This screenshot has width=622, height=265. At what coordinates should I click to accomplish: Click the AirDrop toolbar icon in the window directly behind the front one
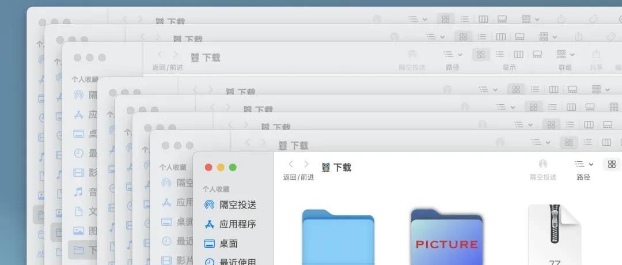point(500,142)
